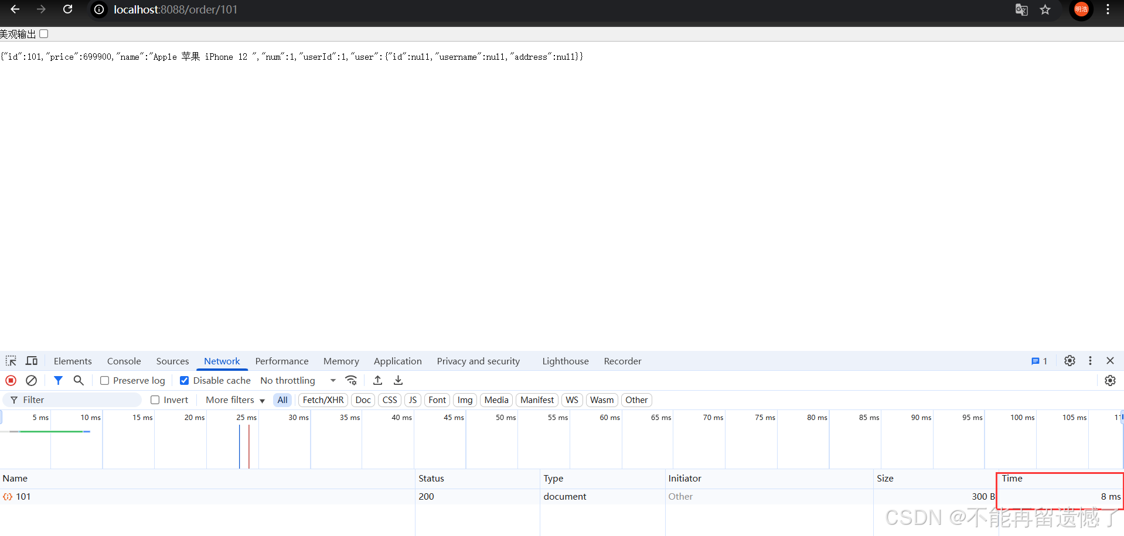Filter requests by Media type
Viewport: 1124px width, 536px height.
[x=496, y=400]
